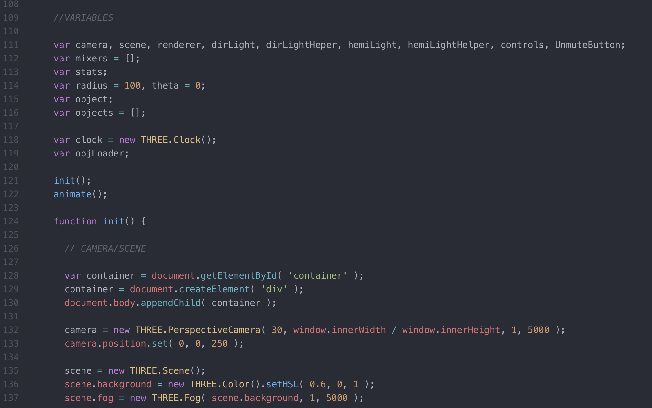Click appendChild method on line 130
Viewport: 652px width, 408px height.
170,303
